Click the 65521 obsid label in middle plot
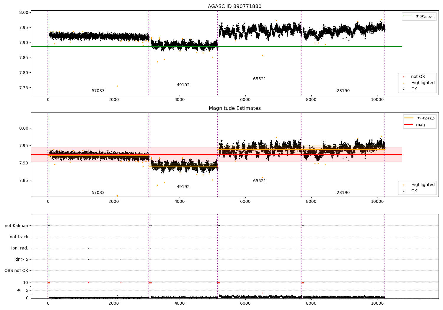Viewport: 443px width, 310px height. (x=260, y=181)
